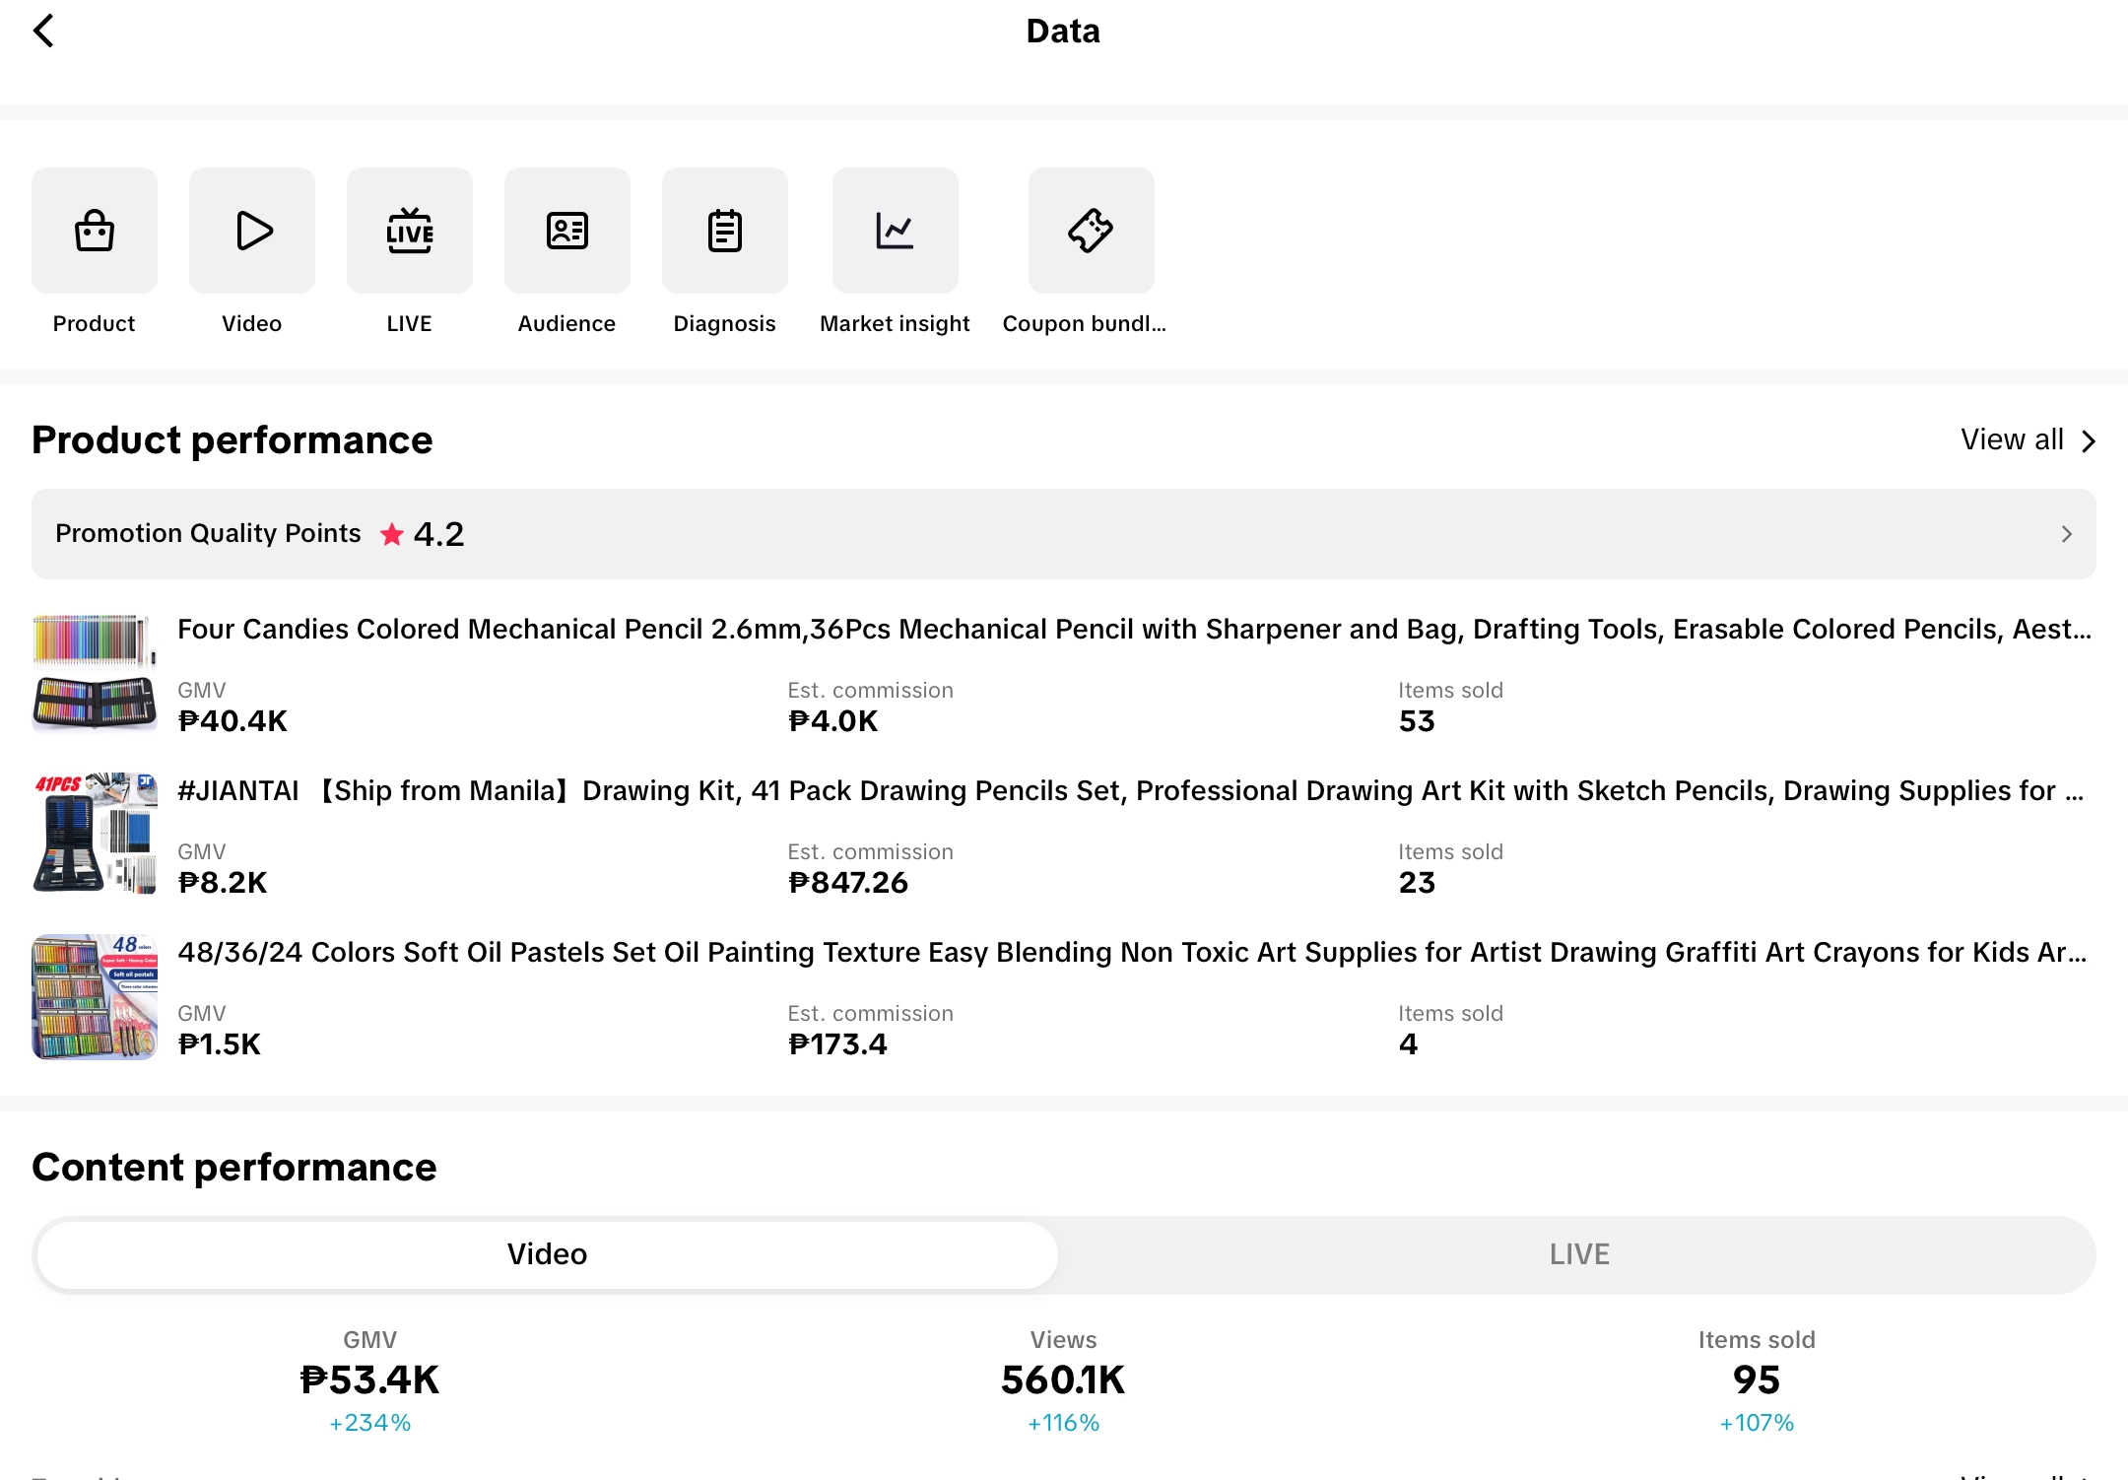Open the oil pastels set thumbnail

[95, 996]
